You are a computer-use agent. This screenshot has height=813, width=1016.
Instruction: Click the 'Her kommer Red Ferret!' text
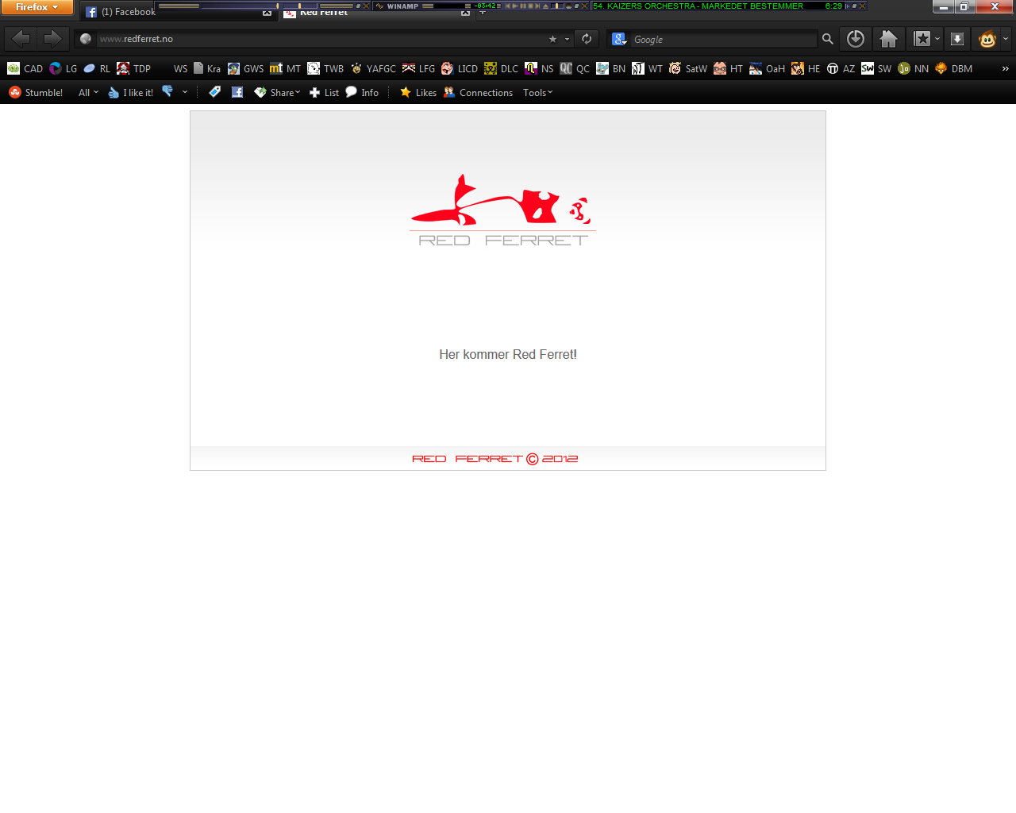pyautogui.click(x=508, y=355)
